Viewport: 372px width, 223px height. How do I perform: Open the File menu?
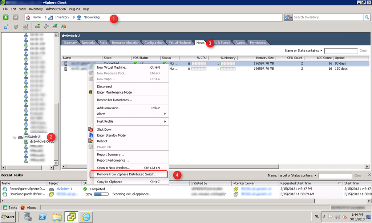tap(5, 9)
